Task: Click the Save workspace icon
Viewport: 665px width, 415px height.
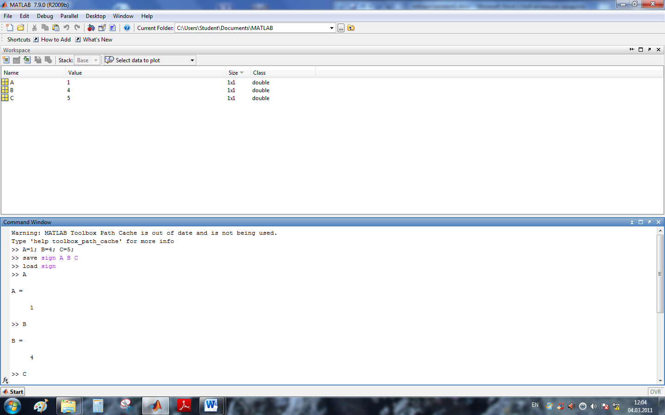Action: tap(38, 60)
